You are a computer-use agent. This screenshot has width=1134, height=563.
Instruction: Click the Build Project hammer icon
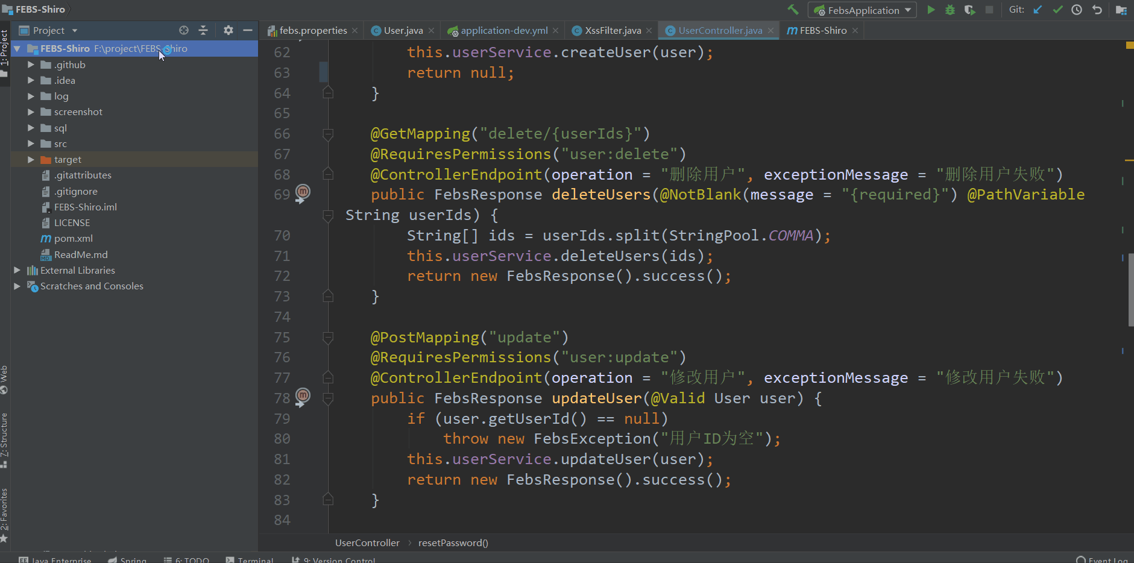click(x=793, y=10)
